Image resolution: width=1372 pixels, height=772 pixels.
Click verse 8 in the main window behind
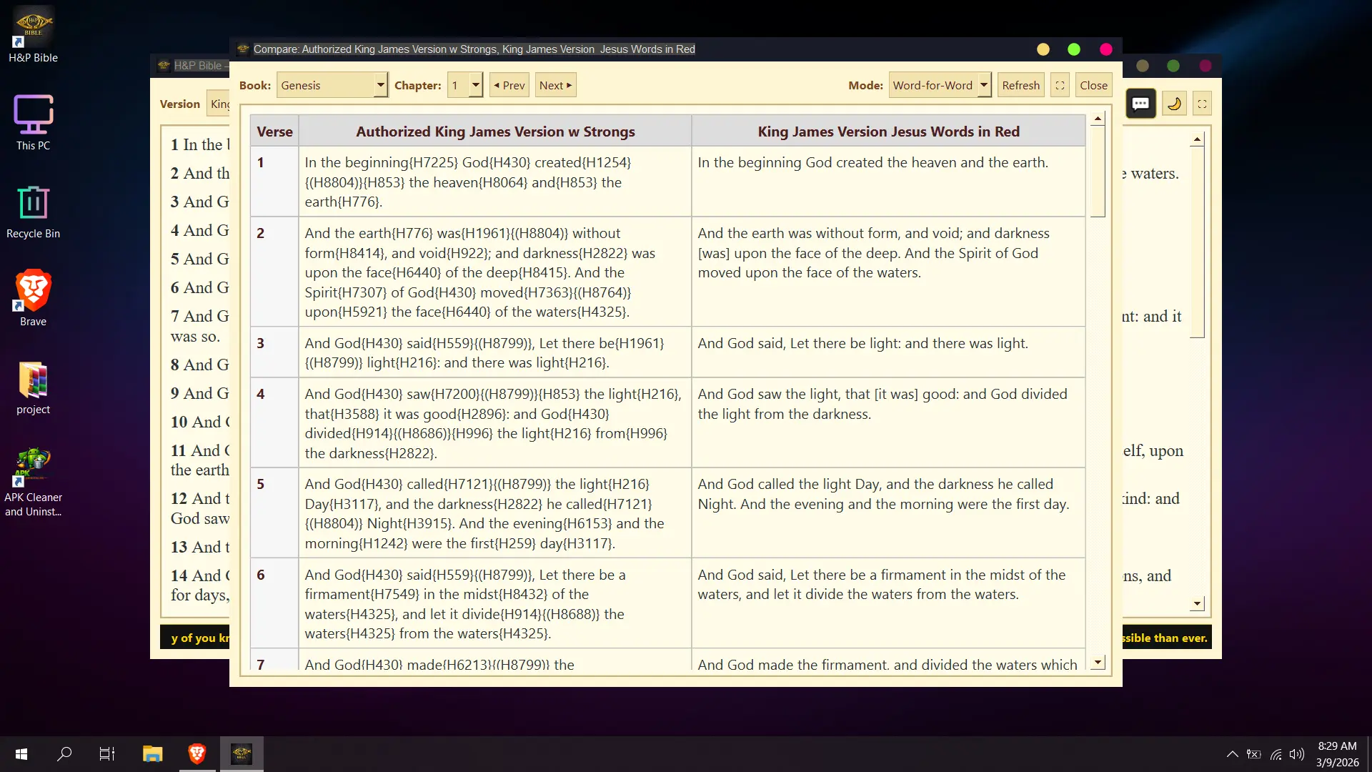pos(200,365)
